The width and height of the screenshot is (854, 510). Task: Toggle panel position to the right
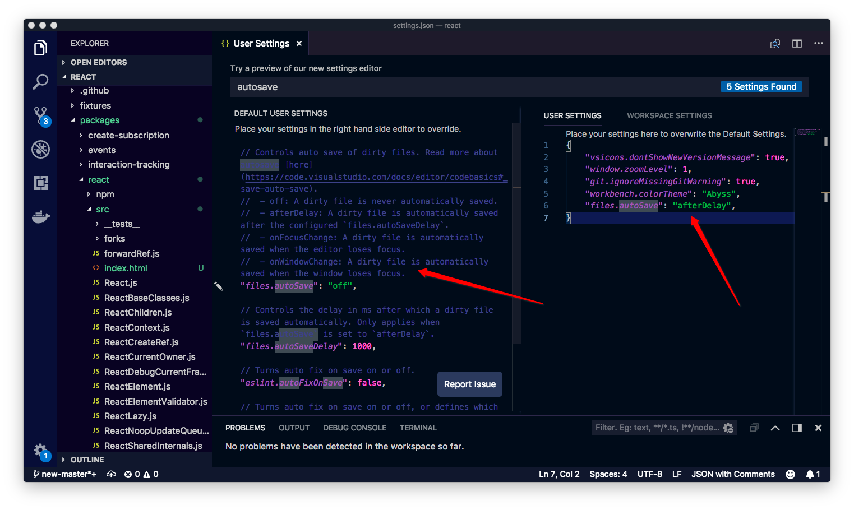[797, 428]
